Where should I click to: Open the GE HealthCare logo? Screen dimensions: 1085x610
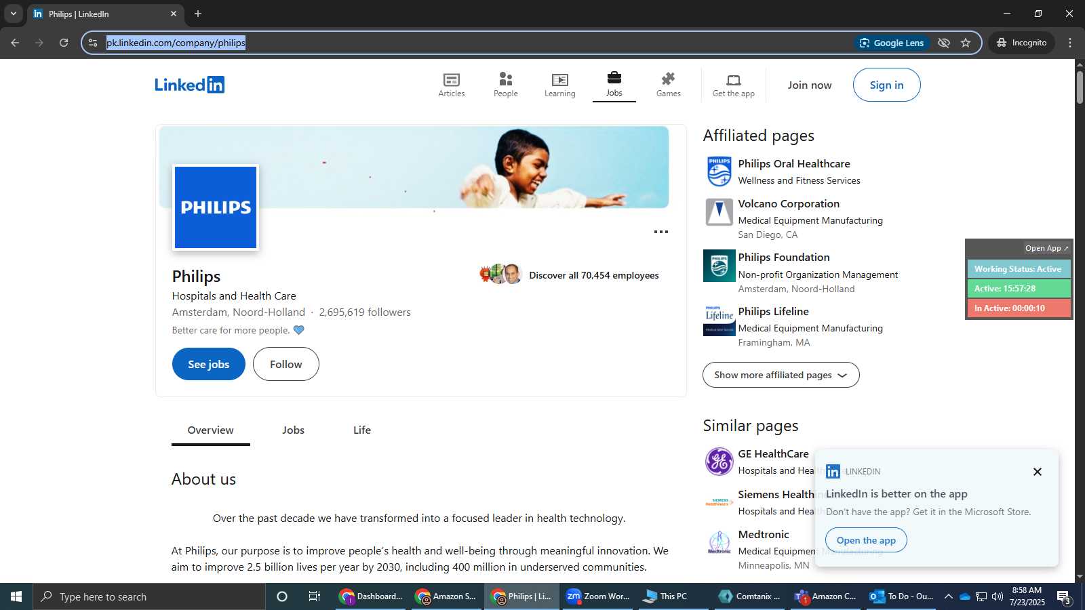tap(719, 462)
